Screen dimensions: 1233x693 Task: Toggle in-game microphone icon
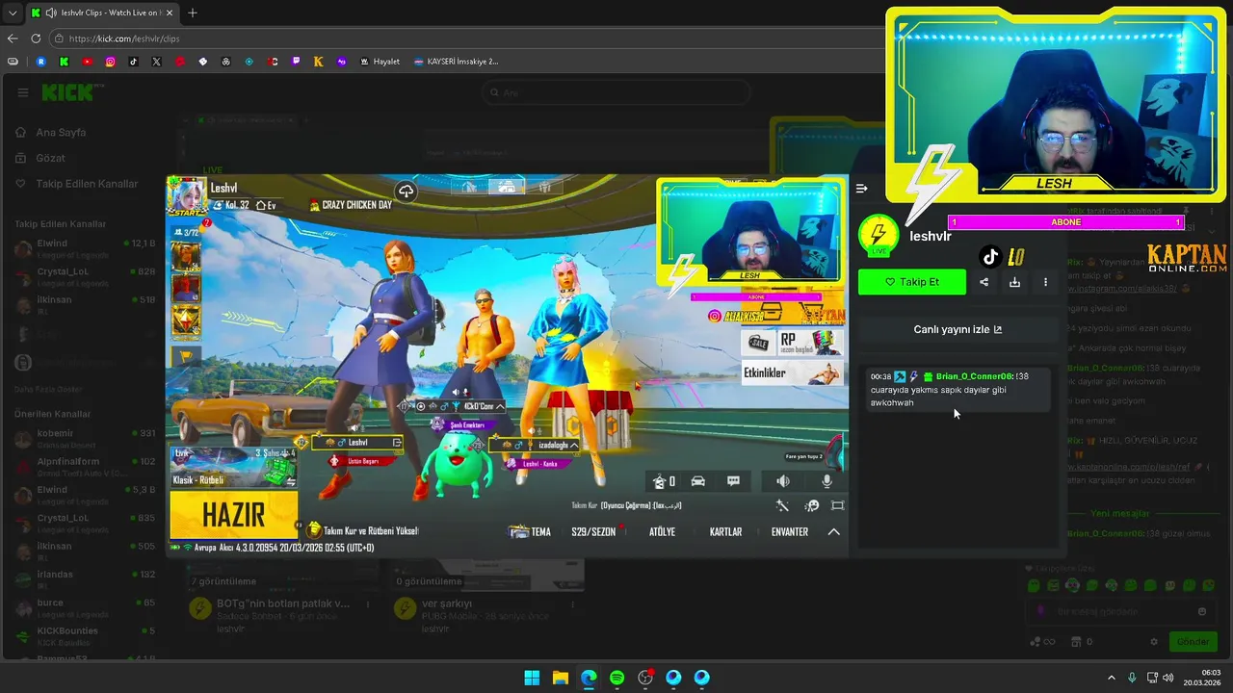pos(826,481)
